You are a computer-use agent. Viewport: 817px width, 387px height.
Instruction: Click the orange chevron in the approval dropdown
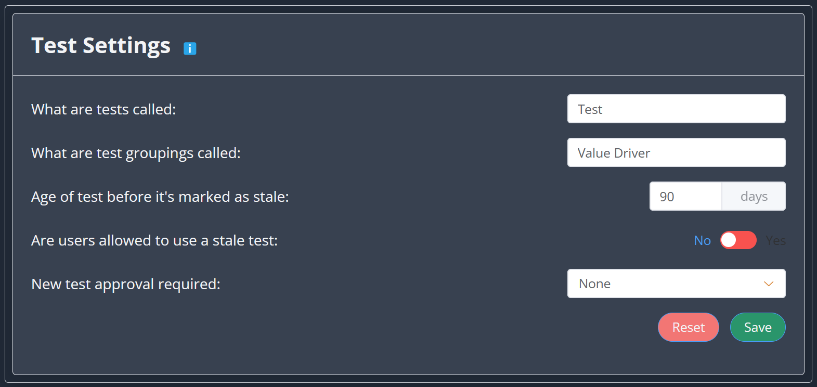(769, 283)
